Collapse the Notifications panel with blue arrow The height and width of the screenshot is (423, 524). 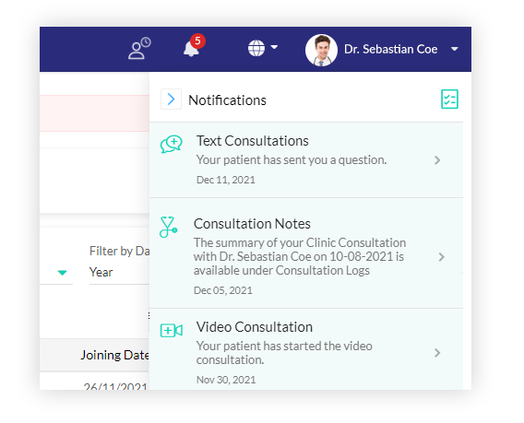tap(171, 100)
